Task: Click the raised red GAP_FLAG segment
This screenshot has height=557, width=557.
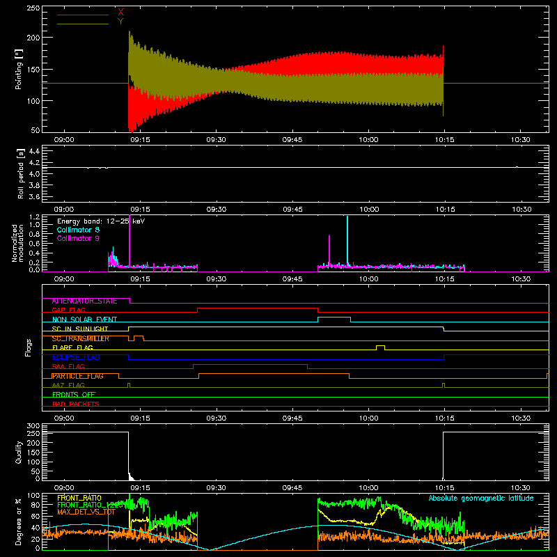Action: pyautogui.click(x=258, y=310)
